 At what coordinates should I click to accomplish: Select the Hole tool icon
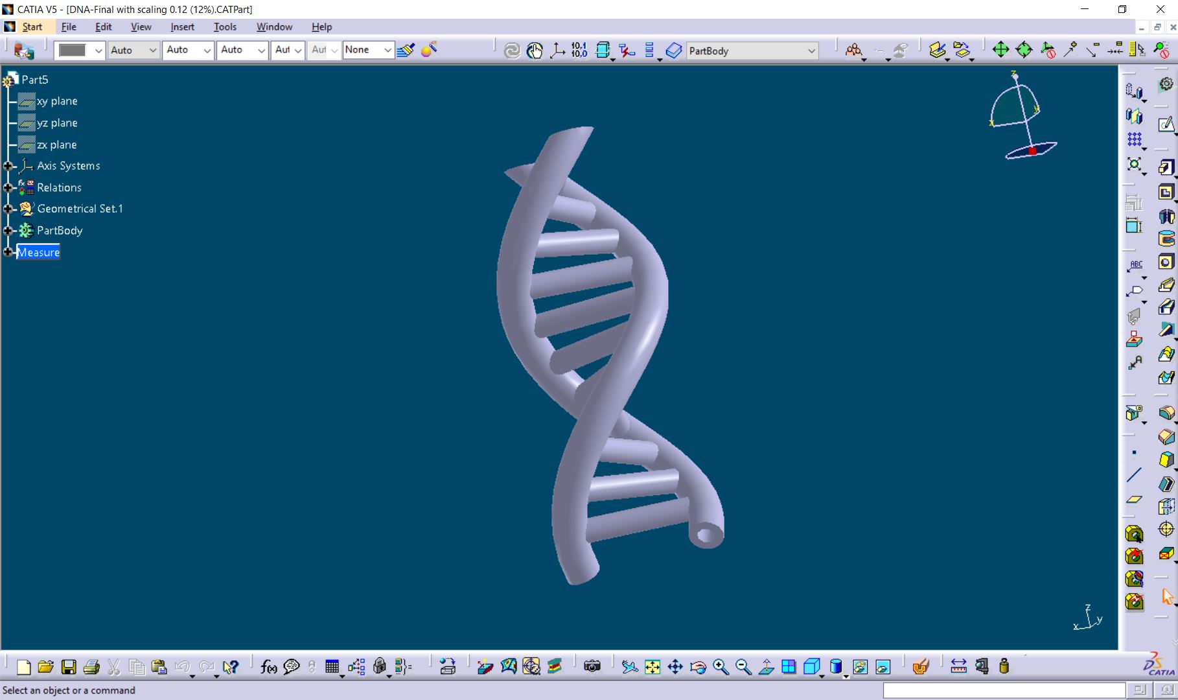coord(1166,262)
